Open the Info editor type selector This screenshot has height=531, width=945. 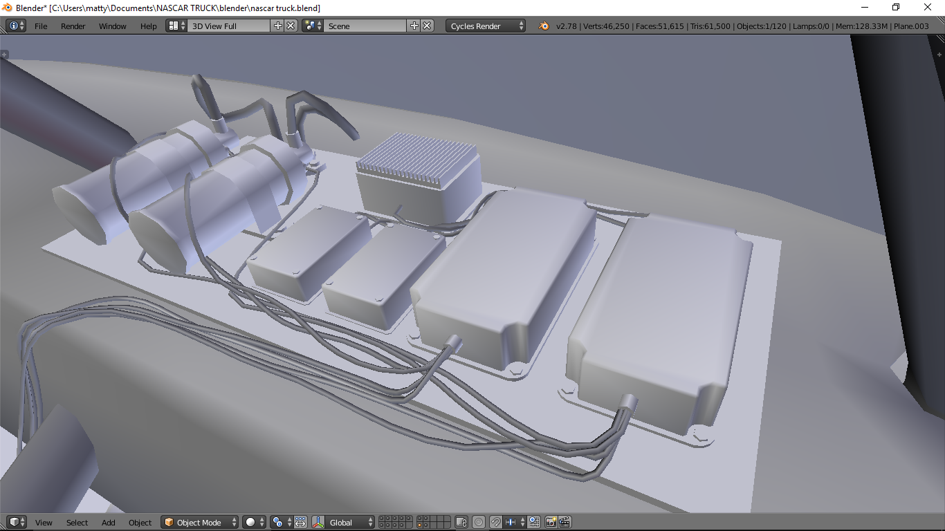(x=17, y=26)
